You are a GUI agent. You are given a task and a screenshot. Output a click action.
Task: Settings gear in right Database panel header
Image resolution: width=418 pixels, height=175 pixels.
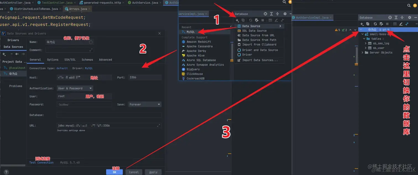point(409,18)
